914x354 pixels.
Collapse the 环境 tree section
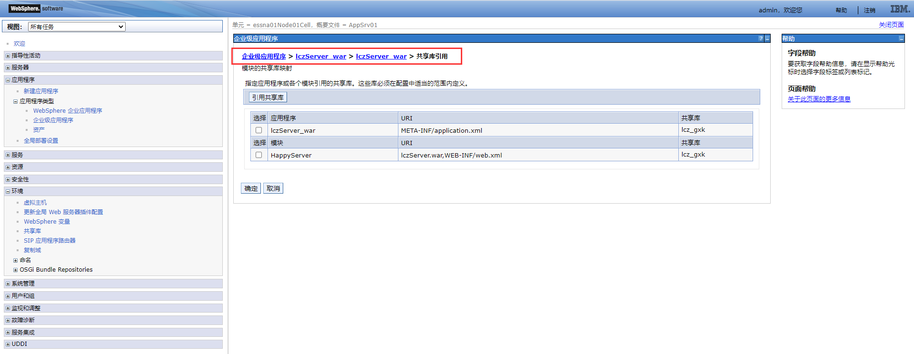8,191
